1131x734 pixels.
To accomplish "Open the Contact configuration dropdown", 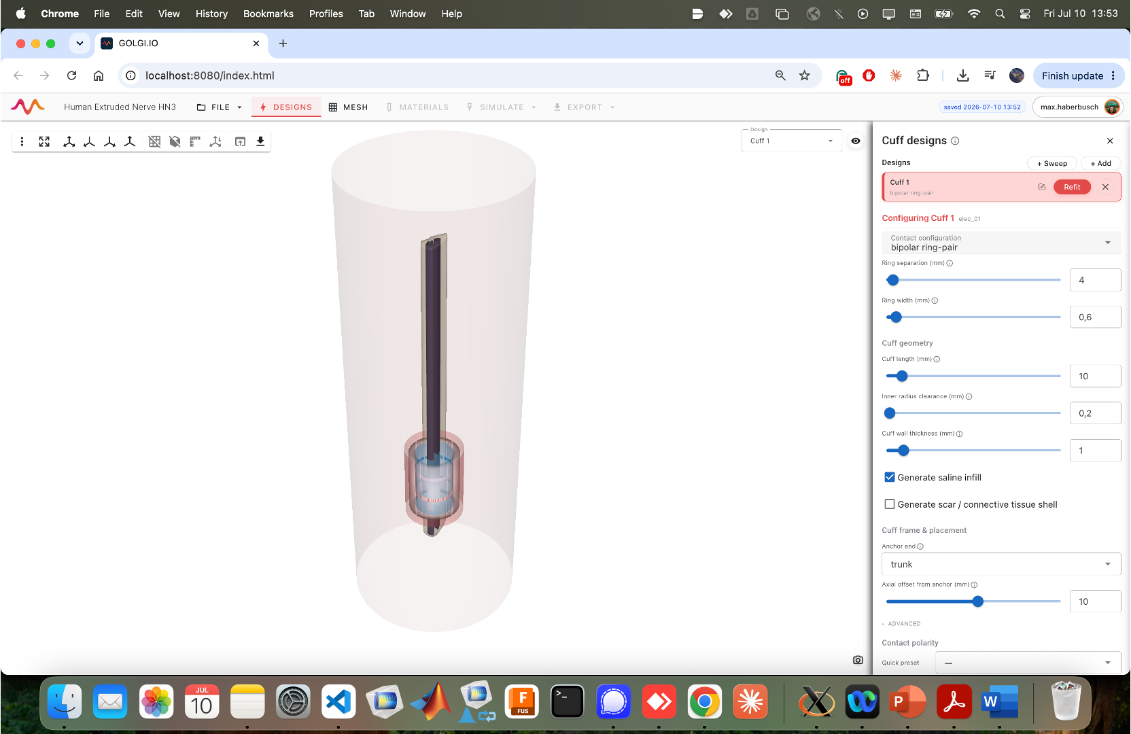I will click(1001, 243).
